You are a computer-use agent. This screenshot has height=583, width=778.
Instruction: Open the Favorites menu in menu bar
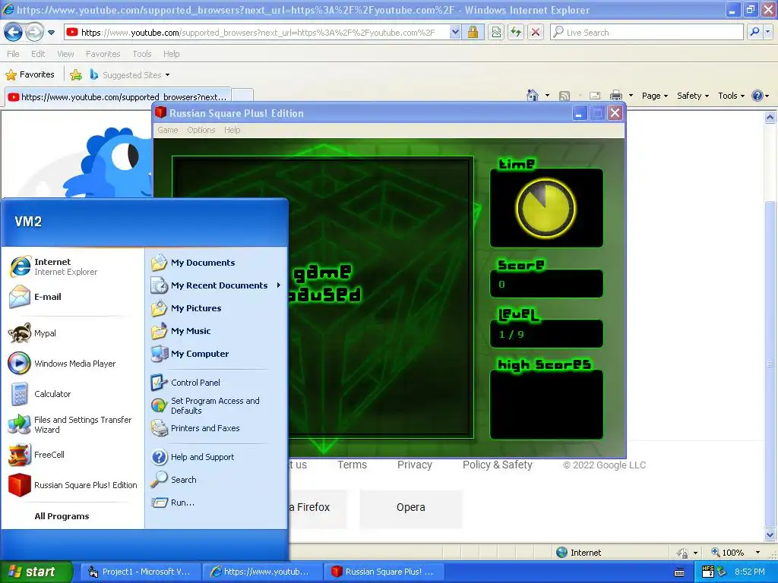(x=103, y=54)
